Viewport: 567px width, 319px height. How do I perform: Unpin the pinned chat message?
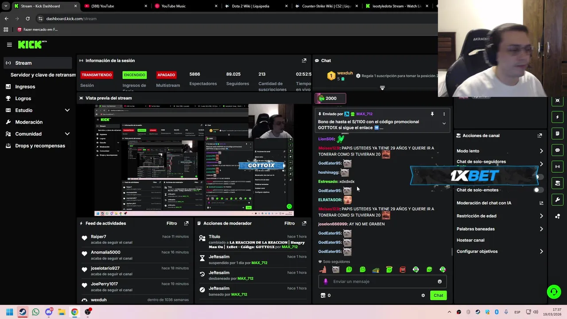(x=432, y=114)
